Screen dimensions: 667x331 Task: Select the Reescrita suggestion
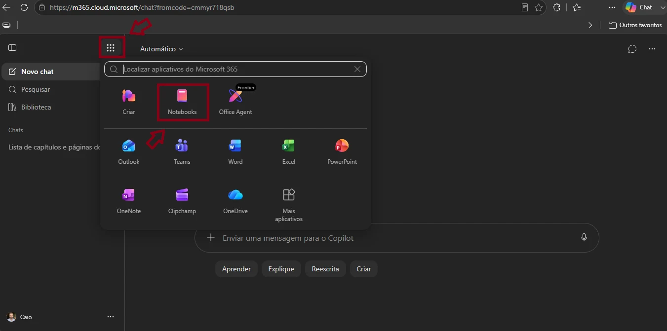pyautogui.click(x=325, y=269)
